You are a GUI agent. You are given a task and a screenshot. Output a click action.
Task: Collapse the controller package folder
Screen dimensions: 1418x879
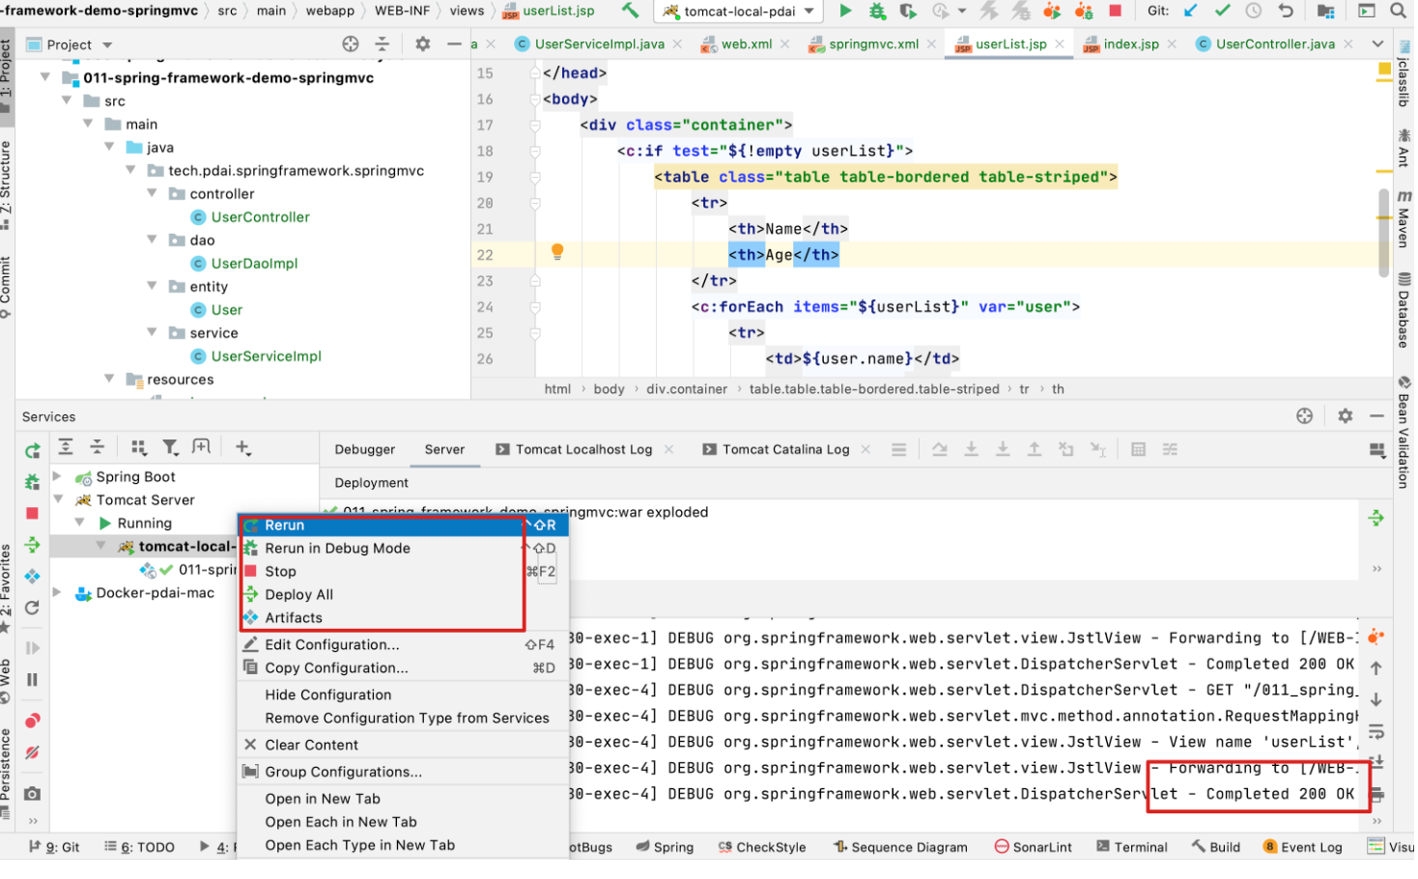point(152,193)
